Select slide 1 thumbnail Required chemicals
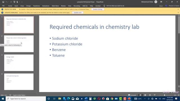 pyautogui.click(x=19, y=25)
